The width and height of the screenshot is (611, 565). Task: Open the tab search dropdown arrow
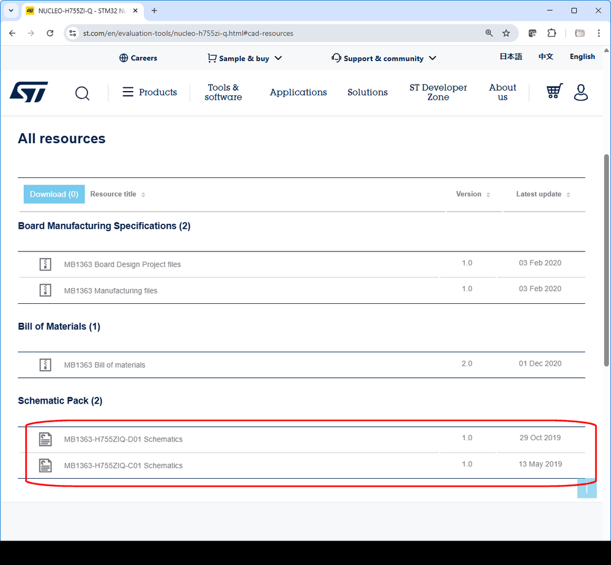[11, 10]
